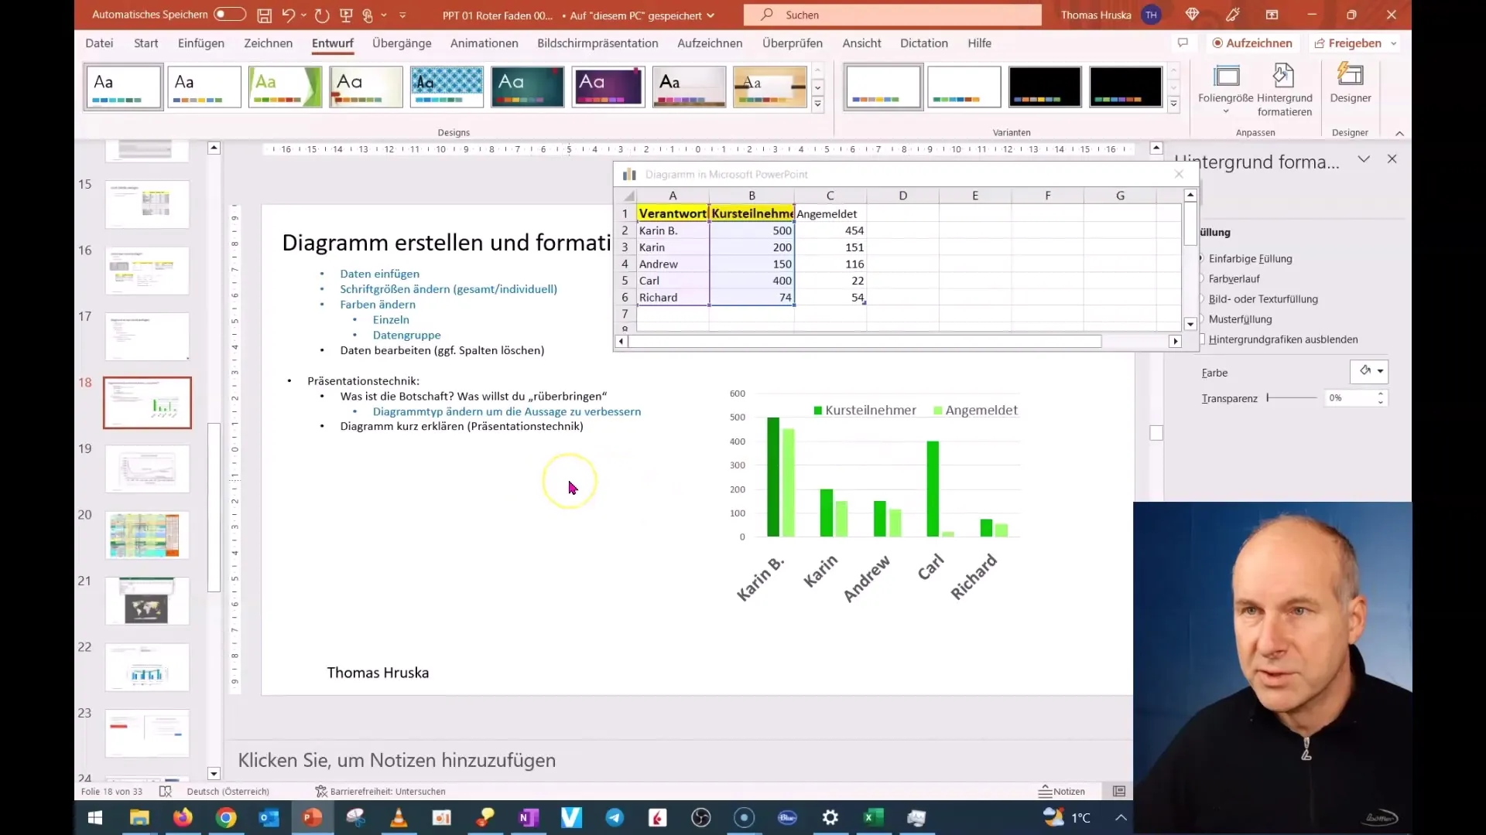Click the Bildschirmpräsentation ribbon tab
This screenshot has height=835, width=1486.
[x=597, y=43]
